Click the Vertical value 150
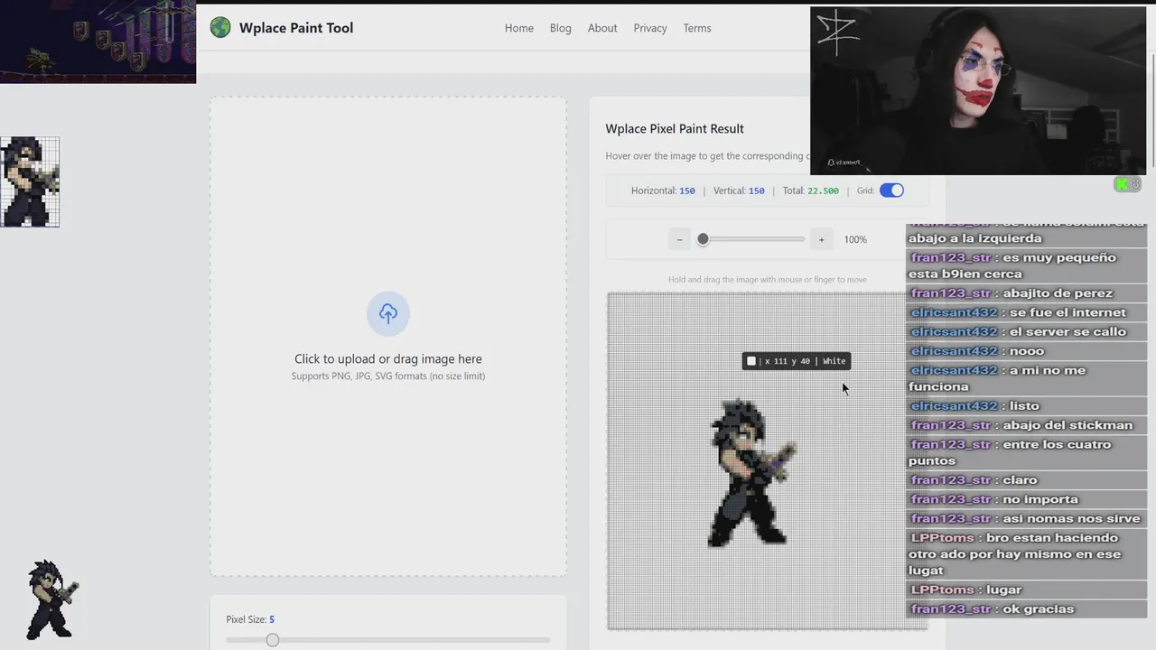This screenshot has width=1156, height=650. 756,190
